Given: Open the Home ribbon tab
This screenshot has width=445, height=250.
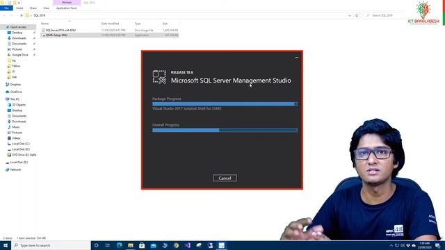Looking at the screenshot, I should [19, 8].
